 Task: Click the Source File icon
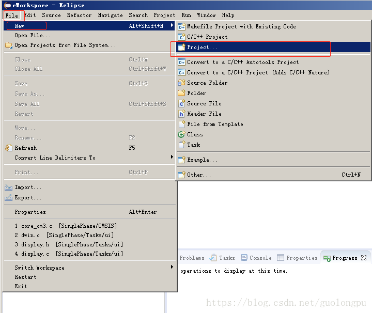(181, 103)
